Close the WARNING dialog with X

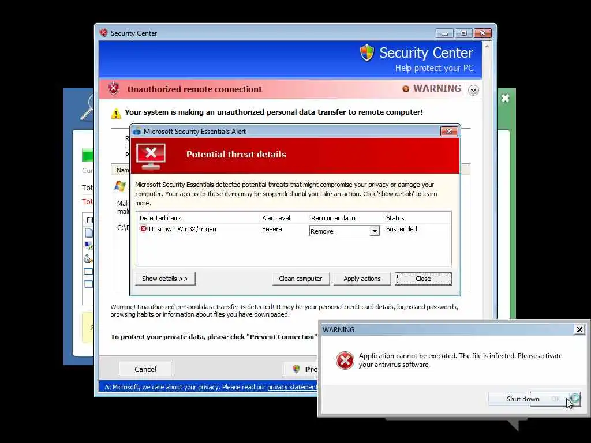[579, 329]
